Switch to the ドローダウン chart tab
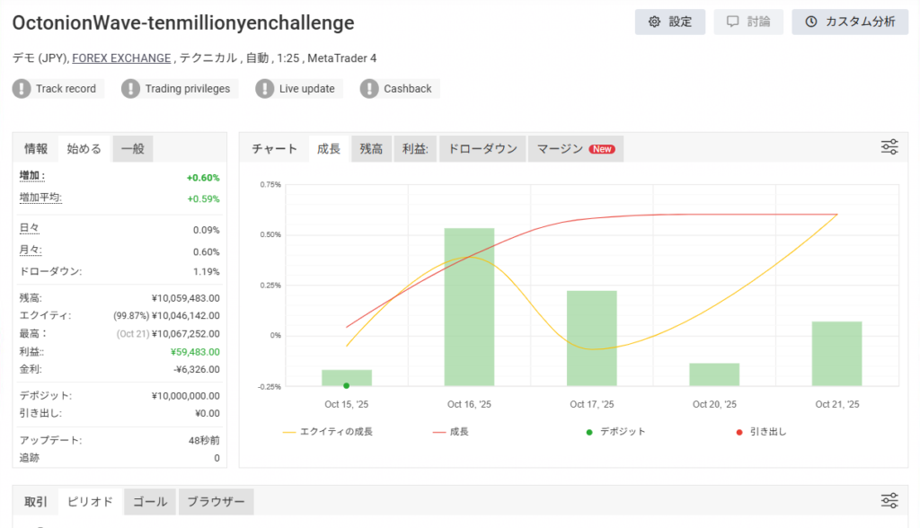This screenshot has width=920, height=528. tap(482, 149)
